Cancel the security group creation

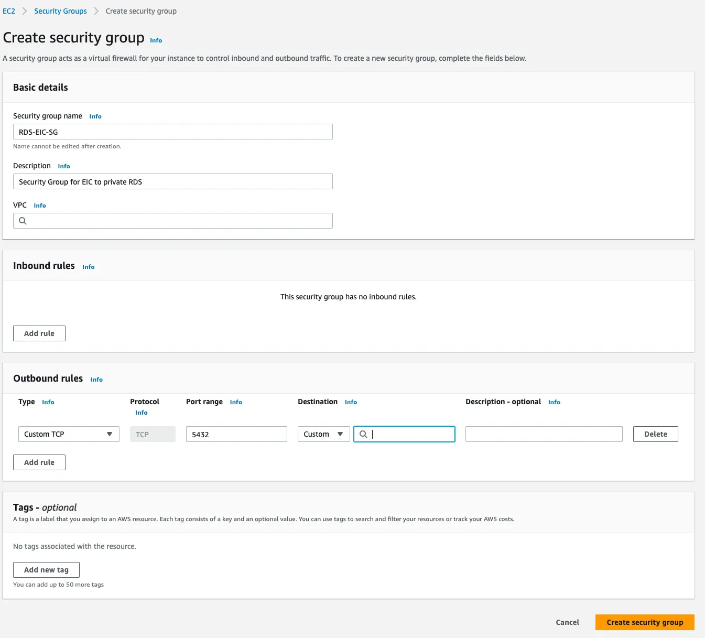(567, 622)
